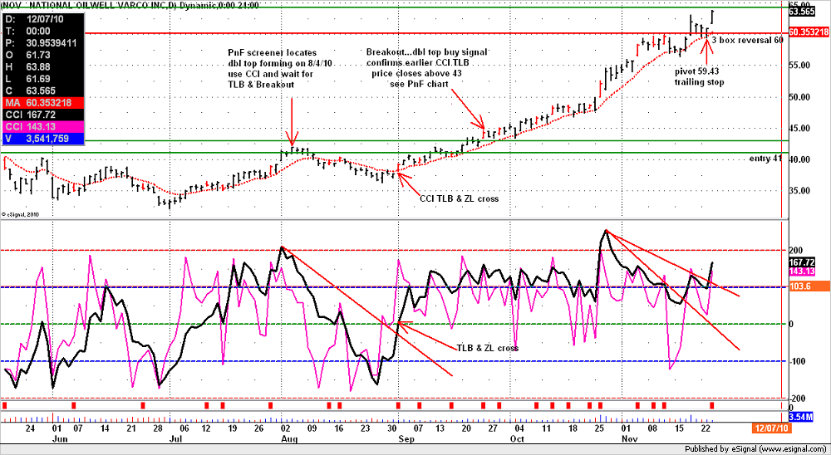Click the Sep month label
The width and height of the screenshot is (831, 455).
pyautogui.click(x=406, y=439)
